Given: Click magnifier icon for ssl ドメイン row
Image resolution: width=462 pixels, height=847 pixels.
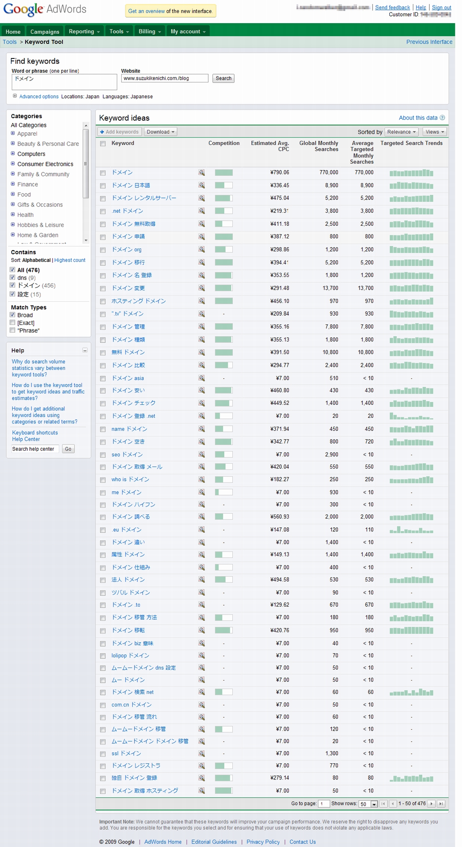Looking at the screenshot, I should point(202,753).
